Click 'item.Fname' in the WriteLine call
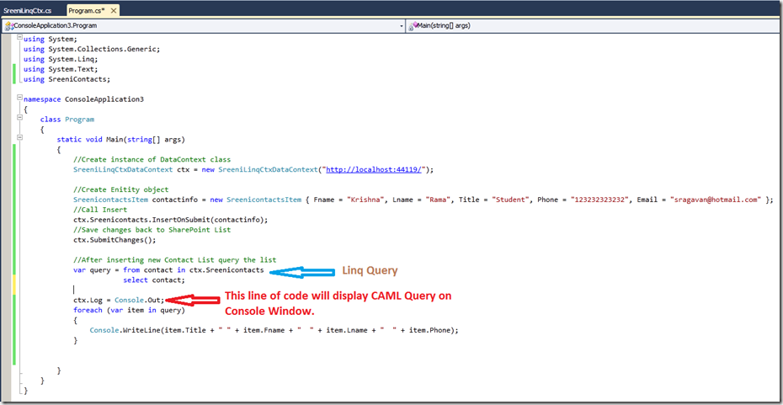 (264, 330)
